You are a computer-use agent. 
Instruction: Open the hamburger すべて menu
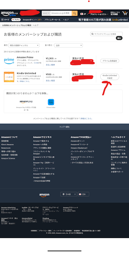pyautogui.click(x=5, y=20)
